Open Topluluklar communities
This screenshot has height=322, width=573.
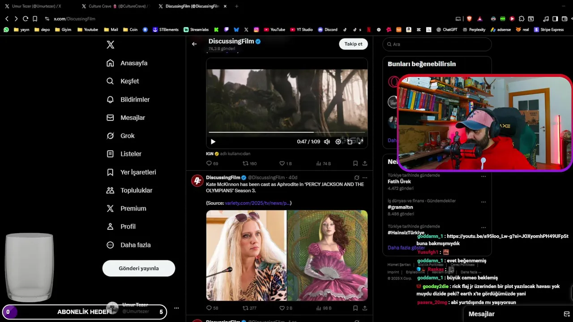pyautogui.click(x=129, y=191)
